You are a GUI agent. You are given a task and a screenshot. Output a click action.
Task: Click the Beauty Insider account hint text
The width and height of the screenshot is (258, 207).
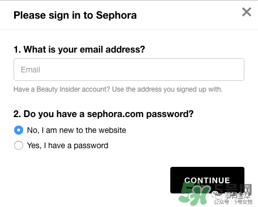click(118, 89)
